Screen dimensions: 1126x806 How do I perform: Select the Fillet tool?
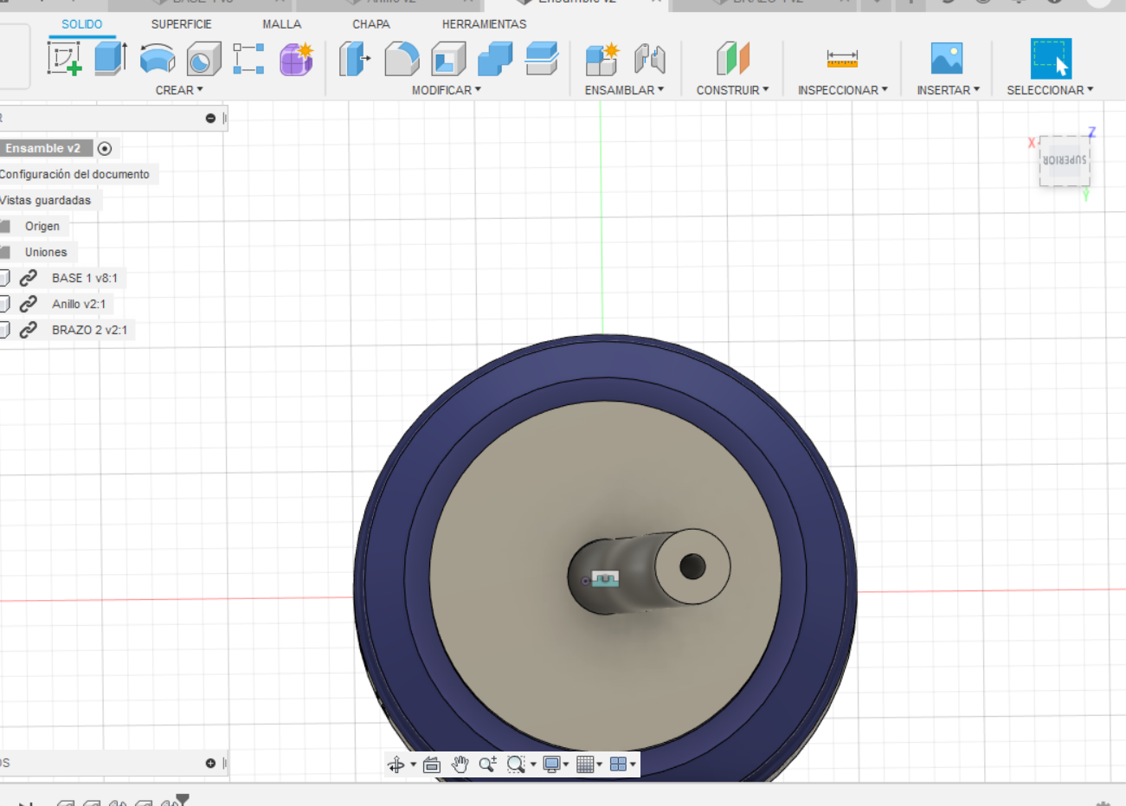pos(402,59)
